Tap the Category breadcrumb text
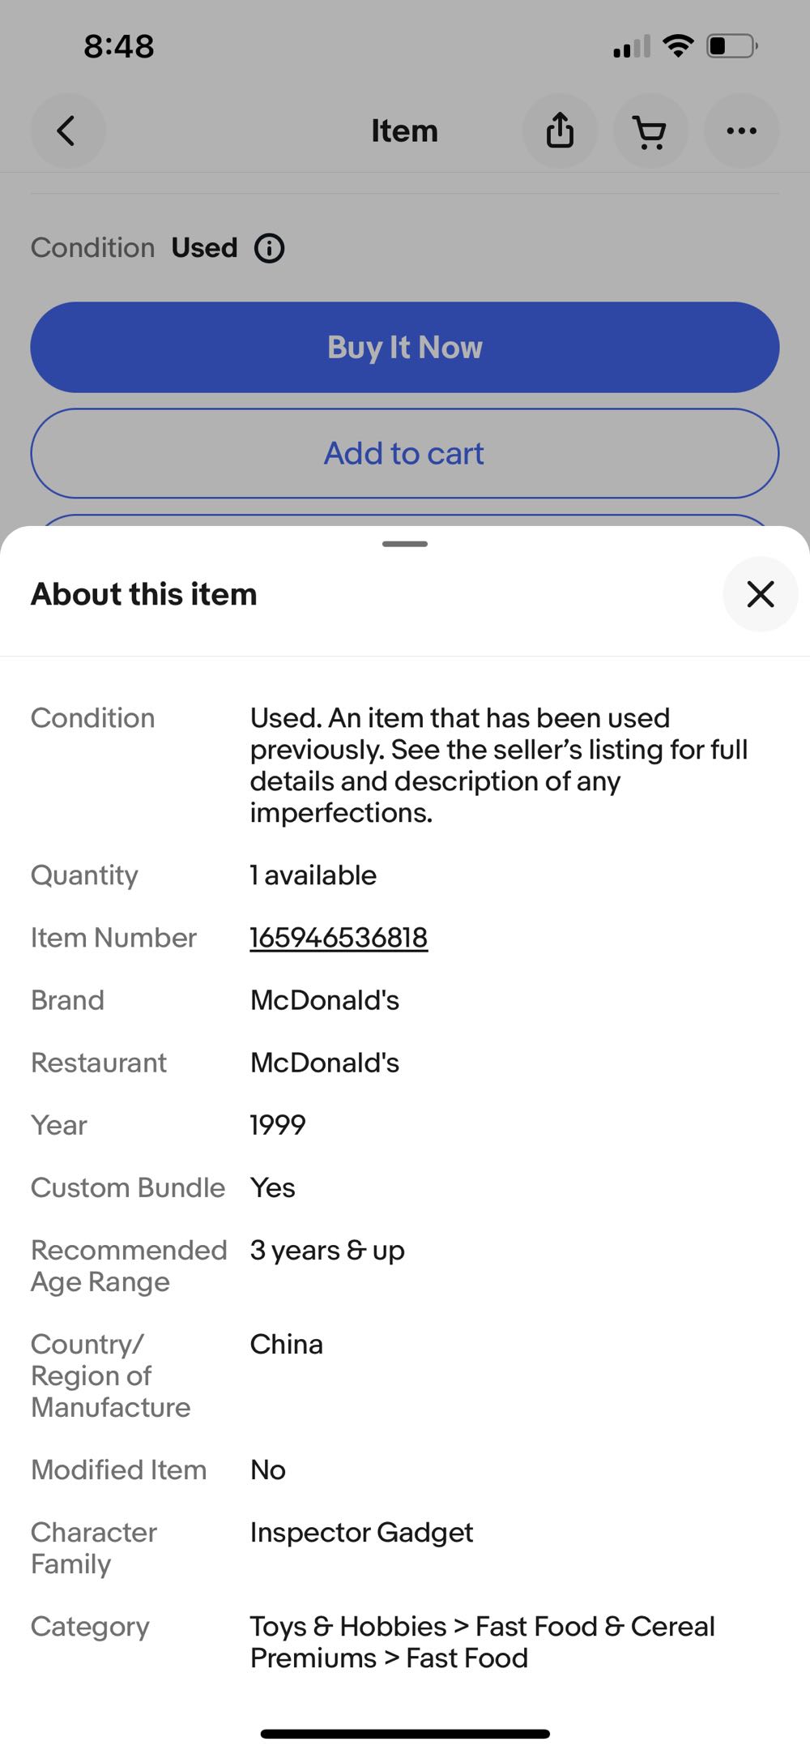Screen dimensions: 810x1754 pyautogui.click(x=482, y=1642)
